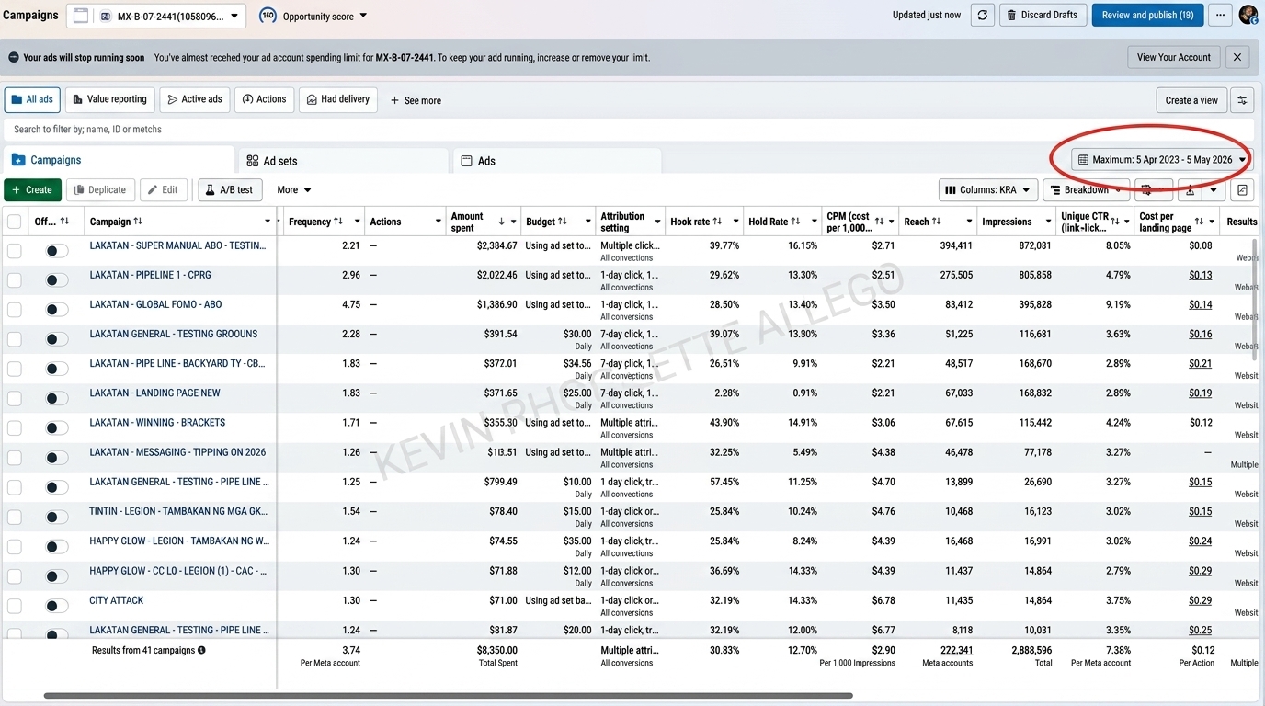Click the Create a view button
Image resolution: width=1265 pixels, height=706 pixels.
pos(1191,100)
